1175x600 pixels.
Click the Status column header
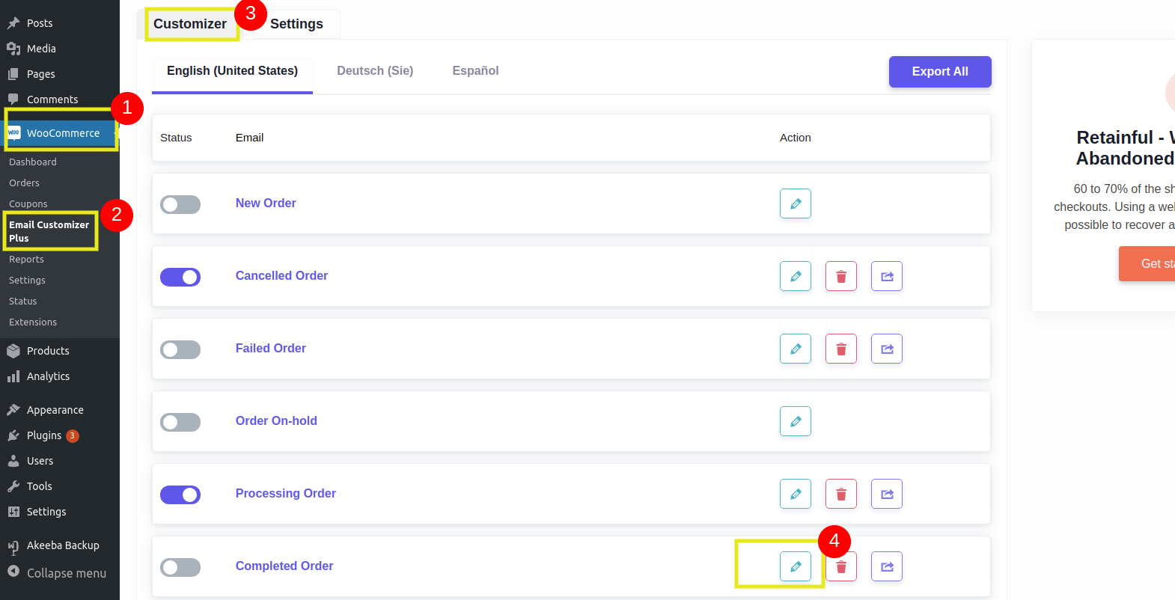[176, 138]
